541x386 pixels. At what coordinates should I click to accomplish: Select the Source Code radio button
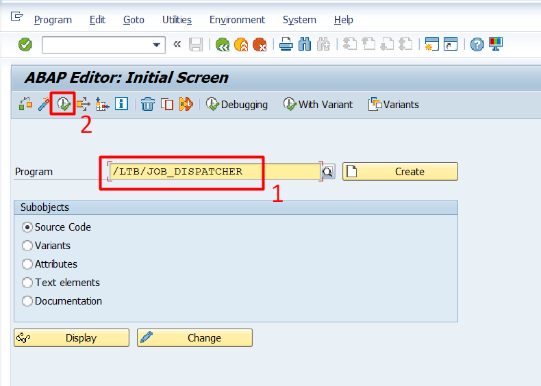pyautogui.click(x=27, y=227)
